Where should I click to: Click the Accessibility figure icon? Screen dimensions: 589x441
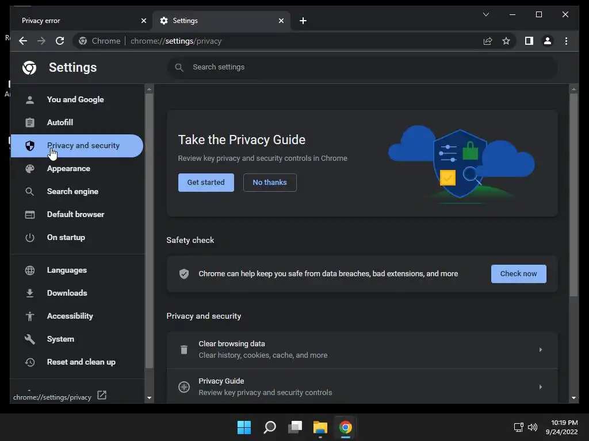[30, 316]
